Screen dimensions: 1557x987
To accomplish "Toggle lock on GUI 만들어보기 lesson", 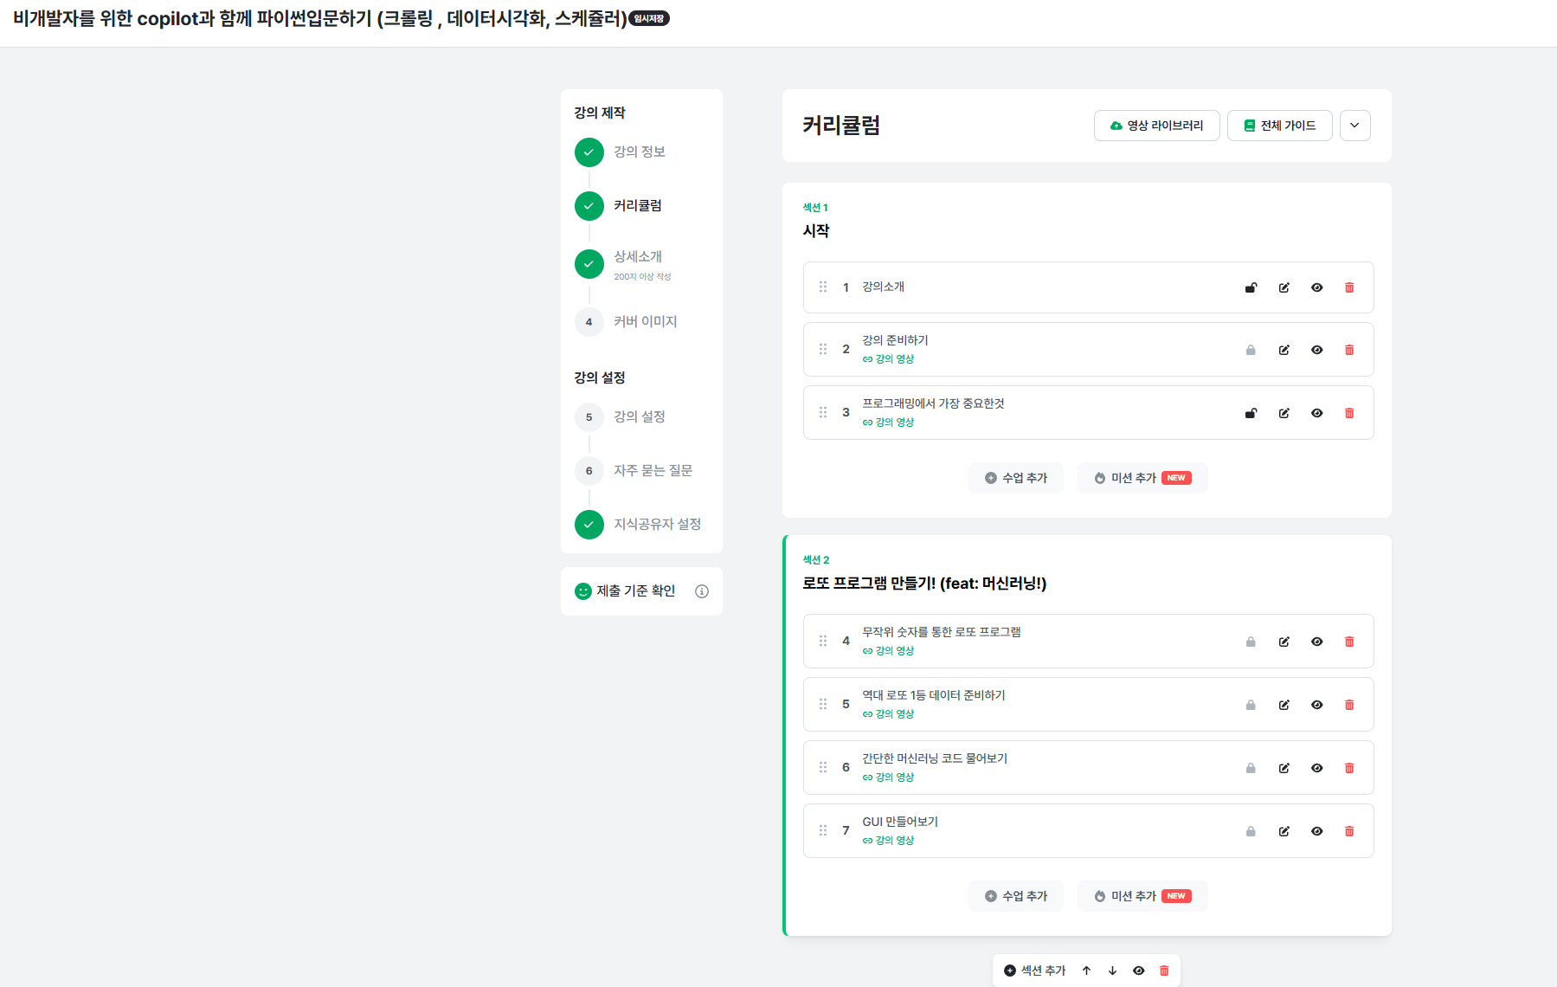I will pos(1251,831).
